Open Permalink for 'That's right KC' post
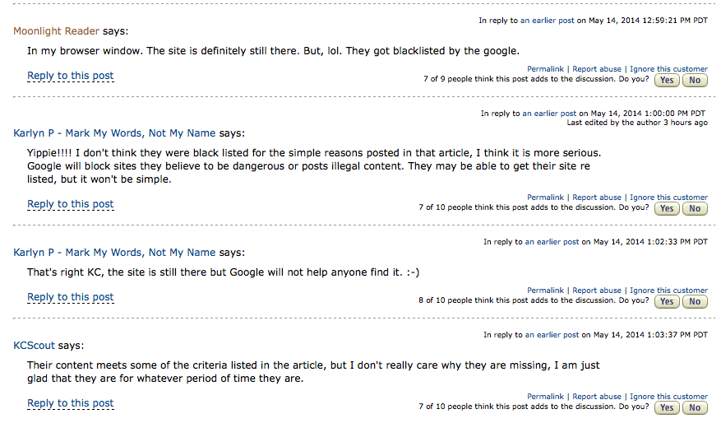This screenshot has width=721, height=423. (x=545, y=291)
